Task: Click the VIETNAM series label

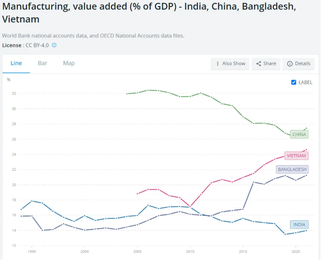Action: click(x=296, y=156)
